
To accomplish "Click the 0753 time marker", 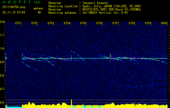I will [x=51, y=23].
